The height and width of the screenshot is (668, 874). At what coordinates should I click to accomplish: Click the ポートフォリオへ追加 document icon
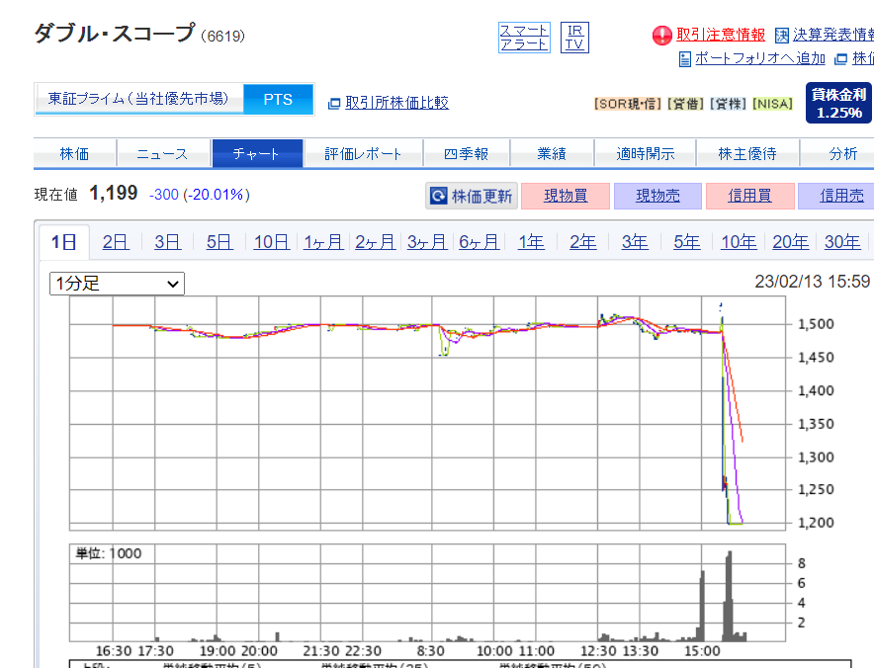pyautogui.click(x=685, y=58)
